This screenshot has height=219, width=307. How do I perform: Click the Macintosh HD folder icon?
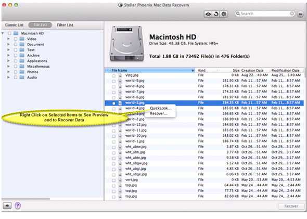(x=16, y=33)
